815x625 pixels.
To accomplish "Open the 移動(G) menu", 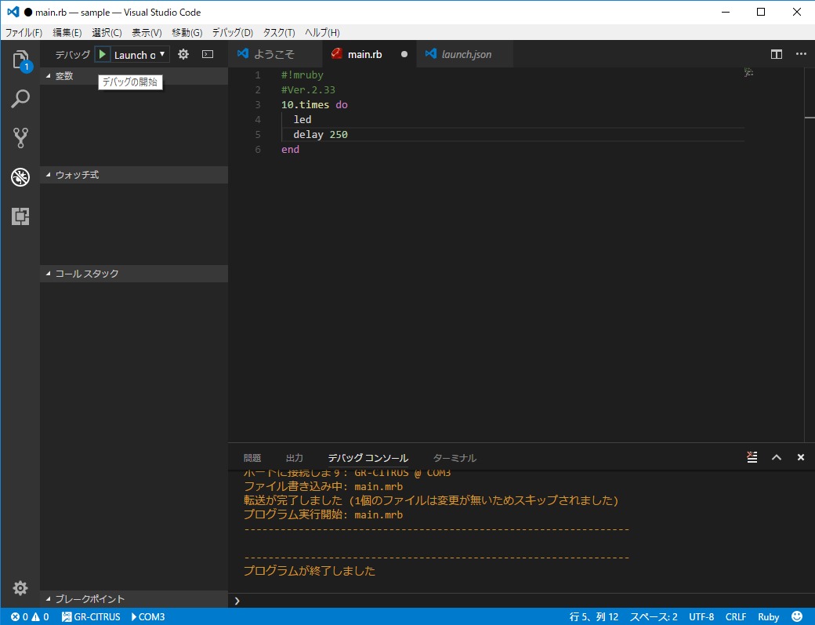I will click(187, 32).
